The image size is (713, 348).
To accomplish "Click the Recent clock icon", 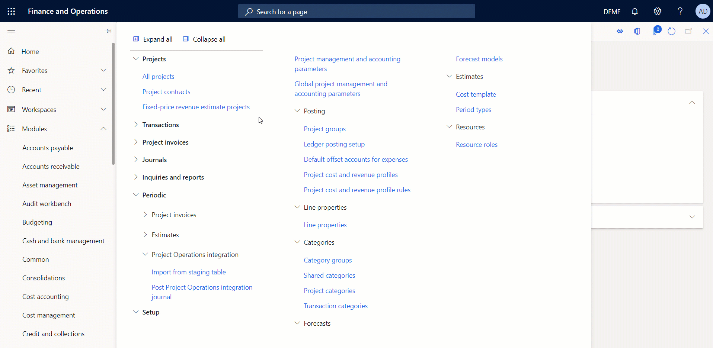I will tap(11, 90).
